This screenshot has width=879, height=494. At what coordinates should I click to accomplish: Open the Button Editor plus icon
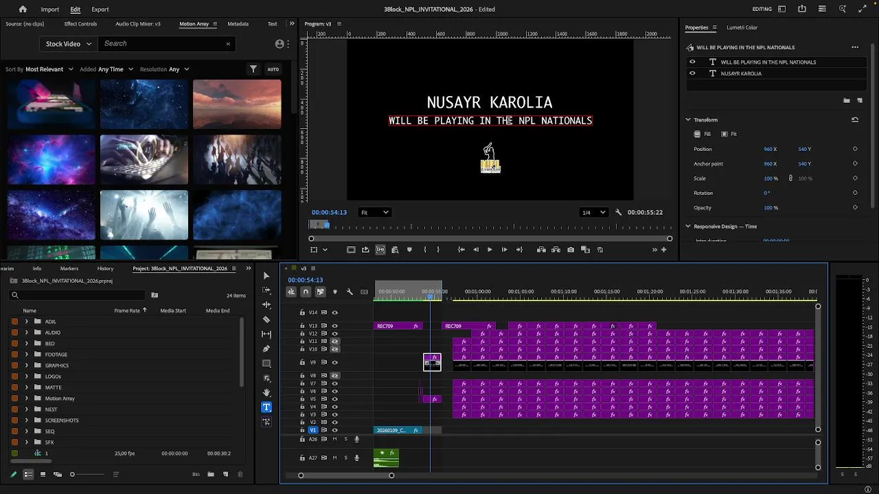663,250
